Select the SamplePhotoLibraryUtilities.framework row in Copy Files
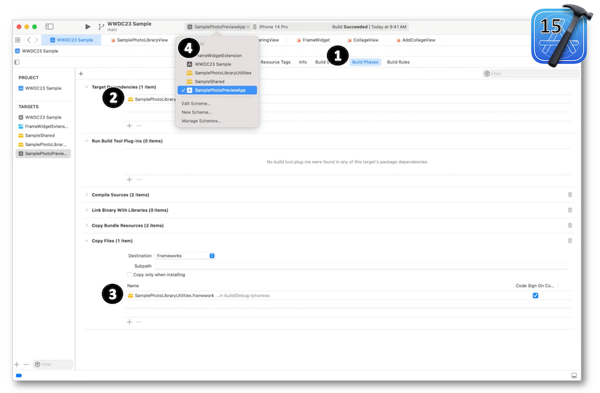Image resolution: width=600 pixels, height=393 pixels. (x=347, y=295)
